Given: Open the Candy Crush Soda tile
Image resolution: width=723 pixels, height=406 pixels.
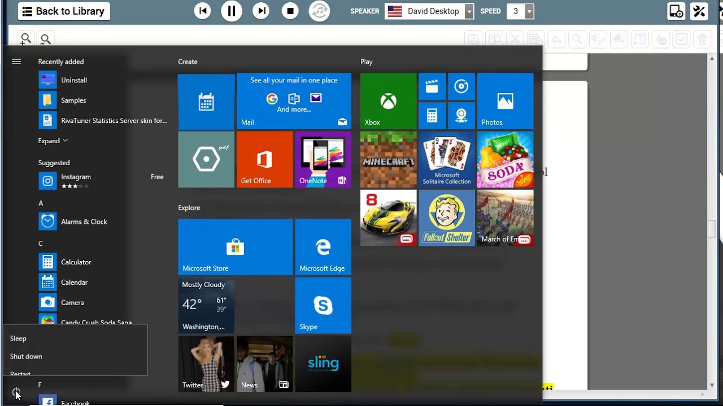Looking at the screenshot, I should tap(506, 160).
